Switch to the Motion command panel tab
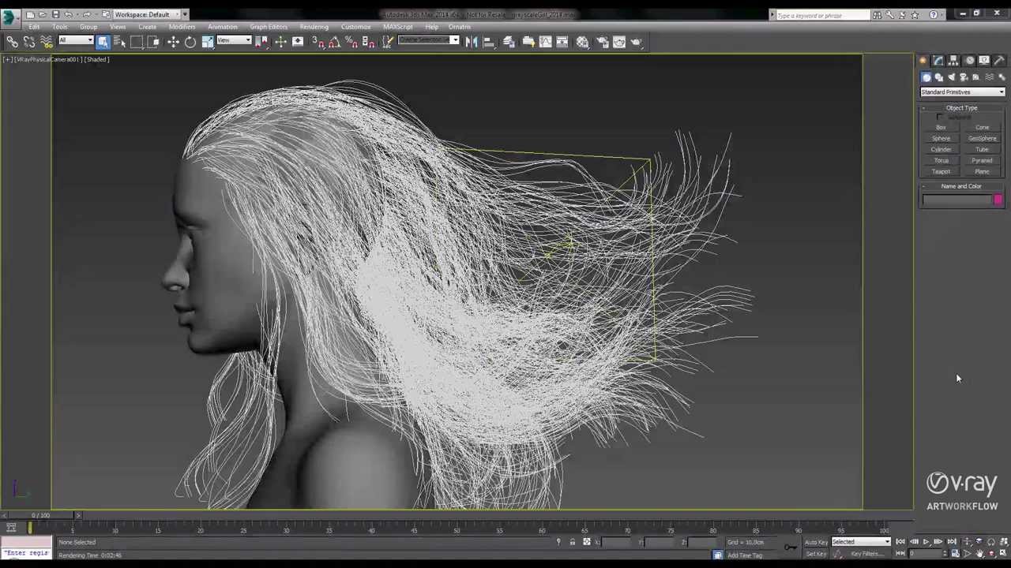Viewport: 1011px width, 568px height. point(969,61)
